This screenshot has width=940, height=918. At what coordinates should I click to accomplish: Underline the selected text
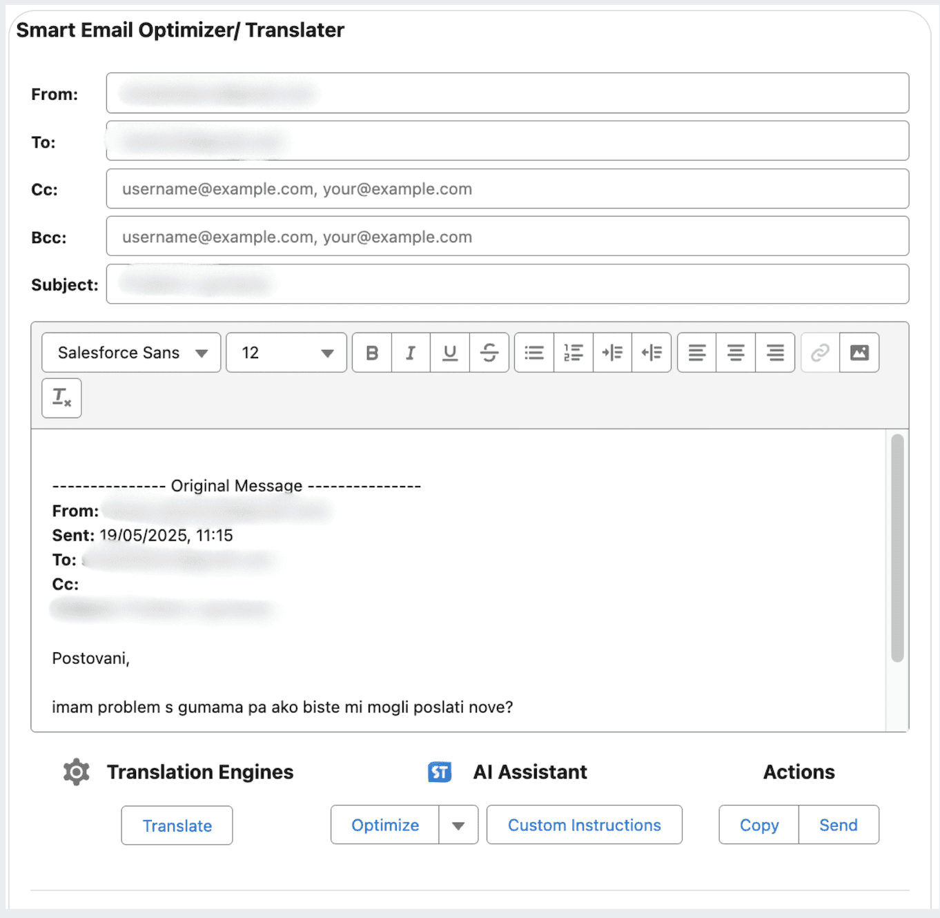[x=450, y=353]
